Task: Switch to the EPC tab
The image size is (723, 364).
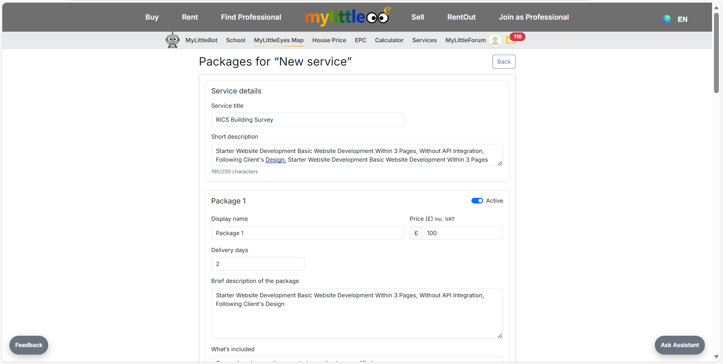Action: [x=360, y=40]
